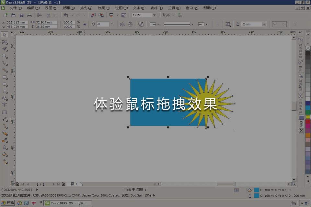This screenshot has height=207, width=311.
Task: Select the Table tool
Action: click(x=5, y=112)
